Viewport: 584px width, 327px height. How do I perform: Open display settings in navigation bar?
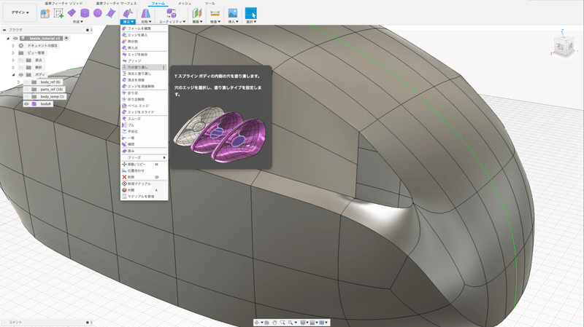tap(304, 323)
